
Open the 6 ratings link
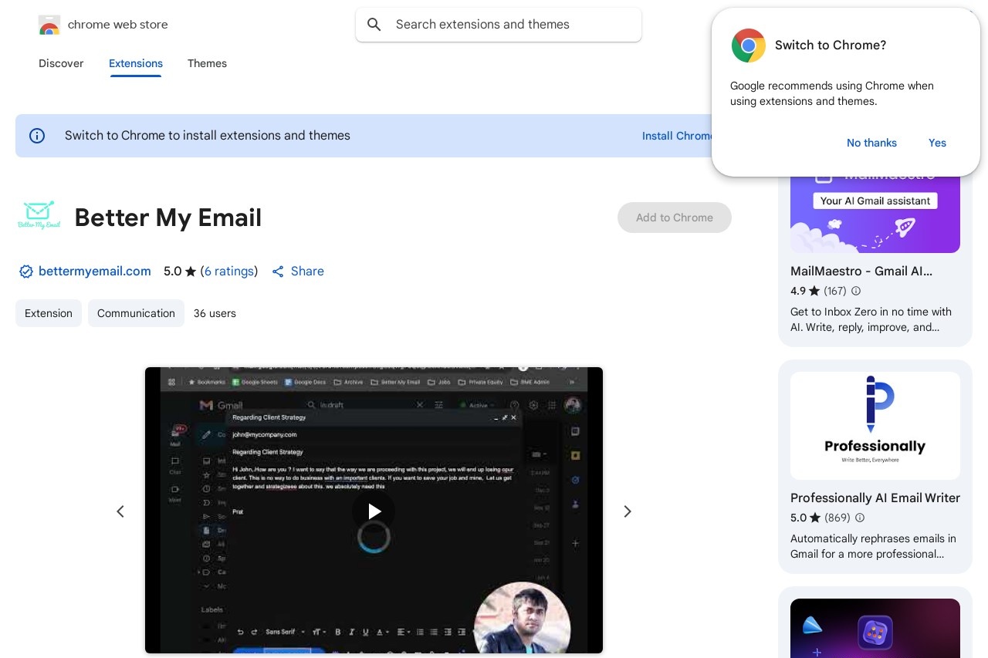229,272
